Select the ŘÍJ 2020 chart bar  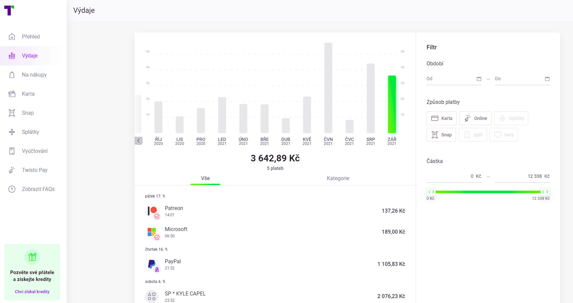coord(158,117)
